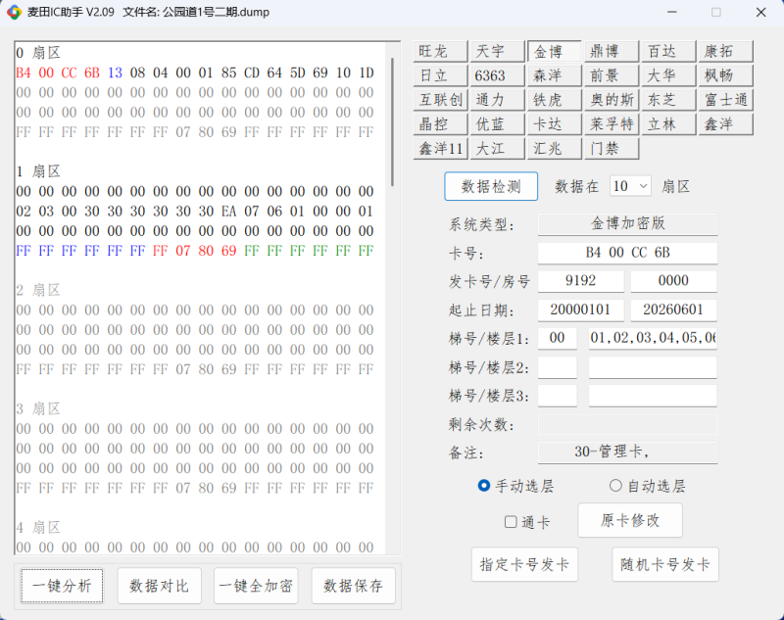784x620 pixels.
Task: Click 一键全加密 encrypt all button
Action: point(256,586)
